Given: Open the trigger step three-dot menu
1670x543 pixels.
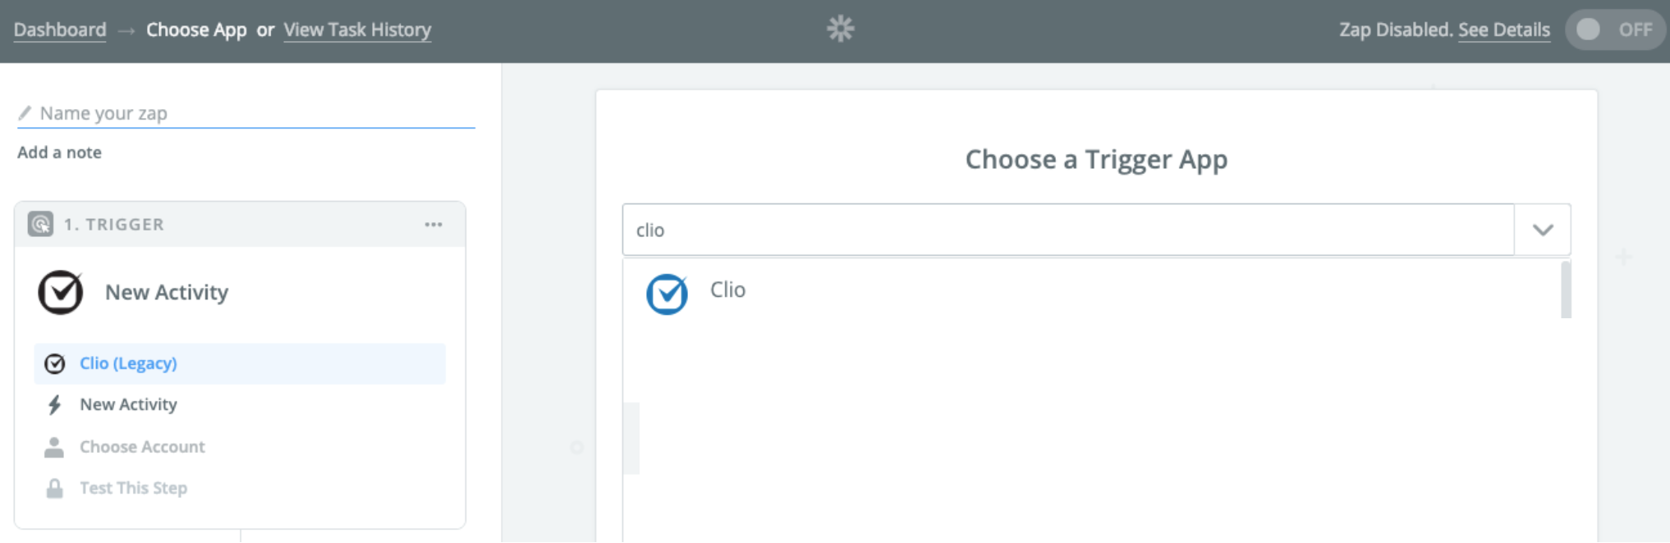Looking at the screenshot, I should click(434, 224).
